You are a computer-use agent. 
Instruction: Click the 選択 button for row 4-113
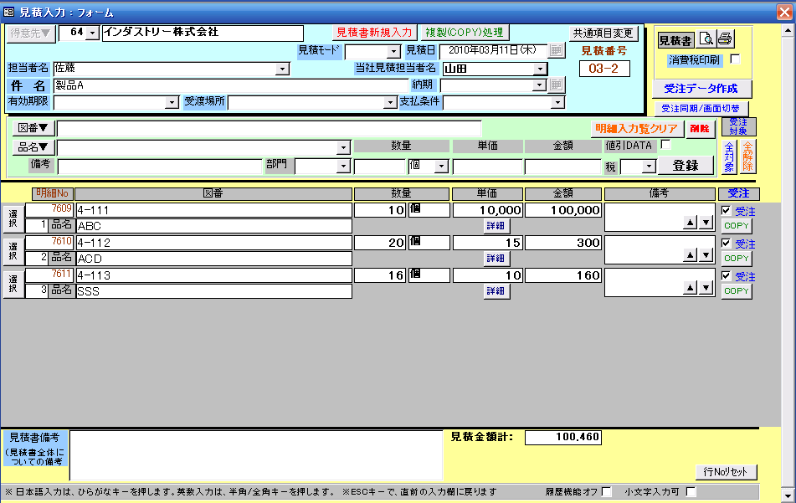13,283
